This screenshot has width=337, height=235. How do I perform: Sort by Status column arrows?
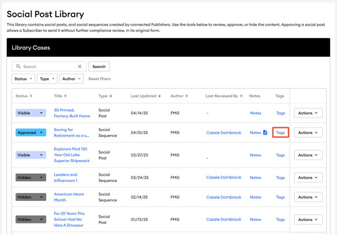coord(31,96)
